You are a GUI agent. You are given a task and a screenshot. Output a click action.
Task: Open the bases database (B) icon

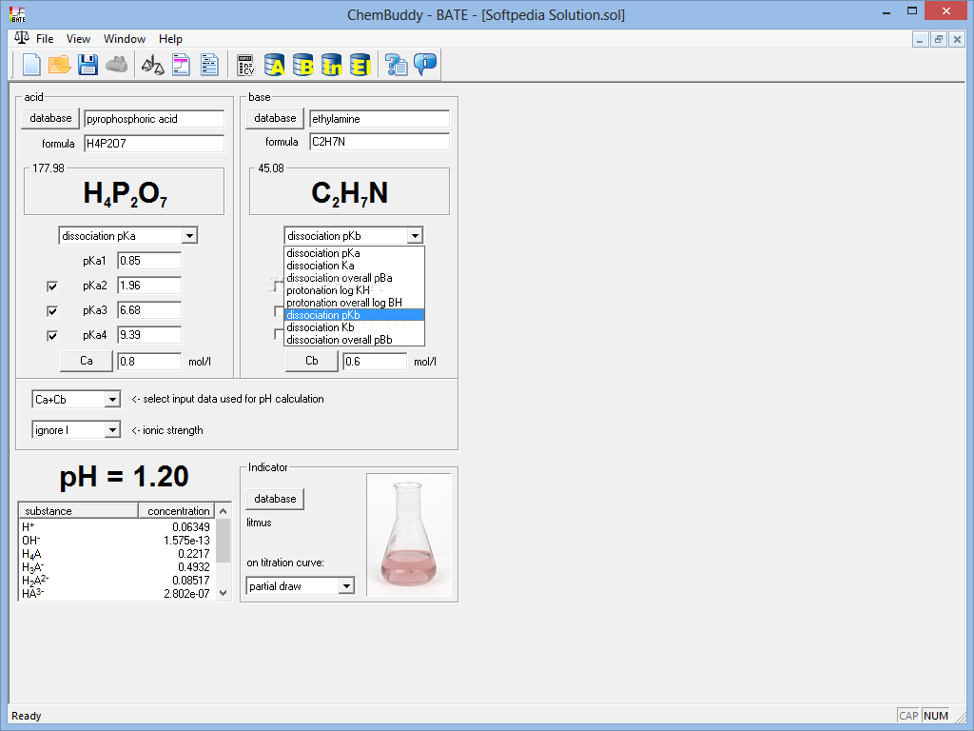302,64
